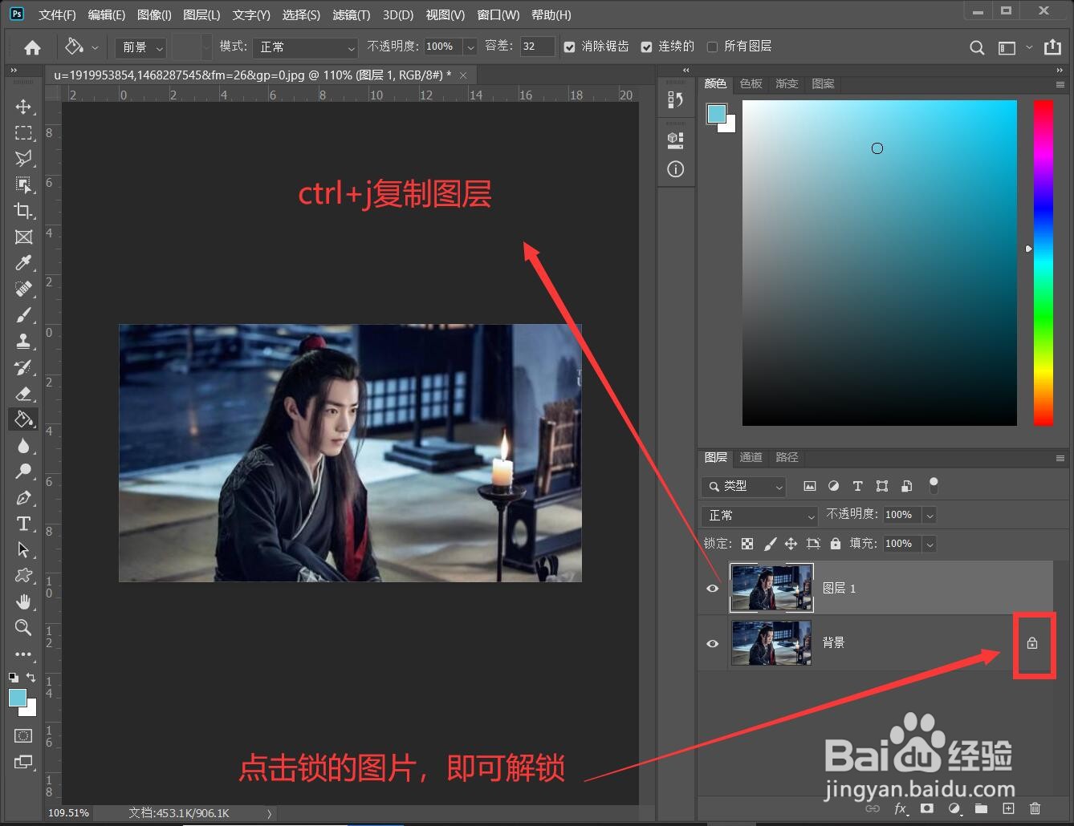The image size is (1074, 826).
Task: Open the workspace switcher dropdown
Action: (x=1015, y=48)
